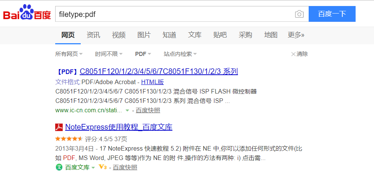
Task: Go to the 文库 tab
Action: coord(195,35)
